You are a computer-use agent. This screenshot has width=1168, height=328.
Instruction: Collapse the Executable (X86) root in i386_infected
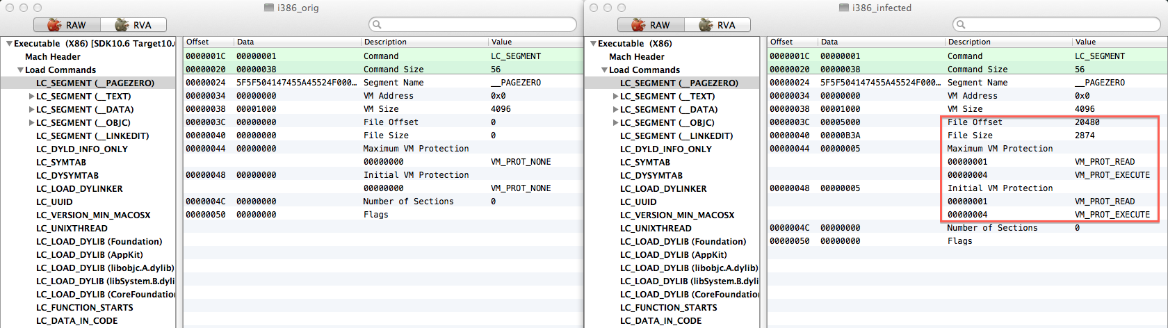click(593, 44)
